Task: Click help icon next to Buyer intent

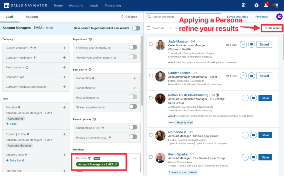Action: (x=90, y=39)
